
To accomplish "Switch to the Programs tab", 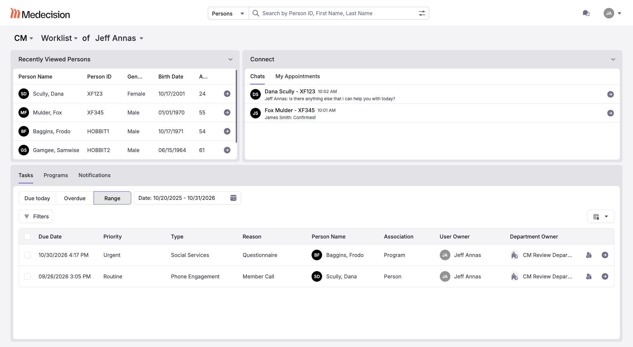I will point(56,175).
